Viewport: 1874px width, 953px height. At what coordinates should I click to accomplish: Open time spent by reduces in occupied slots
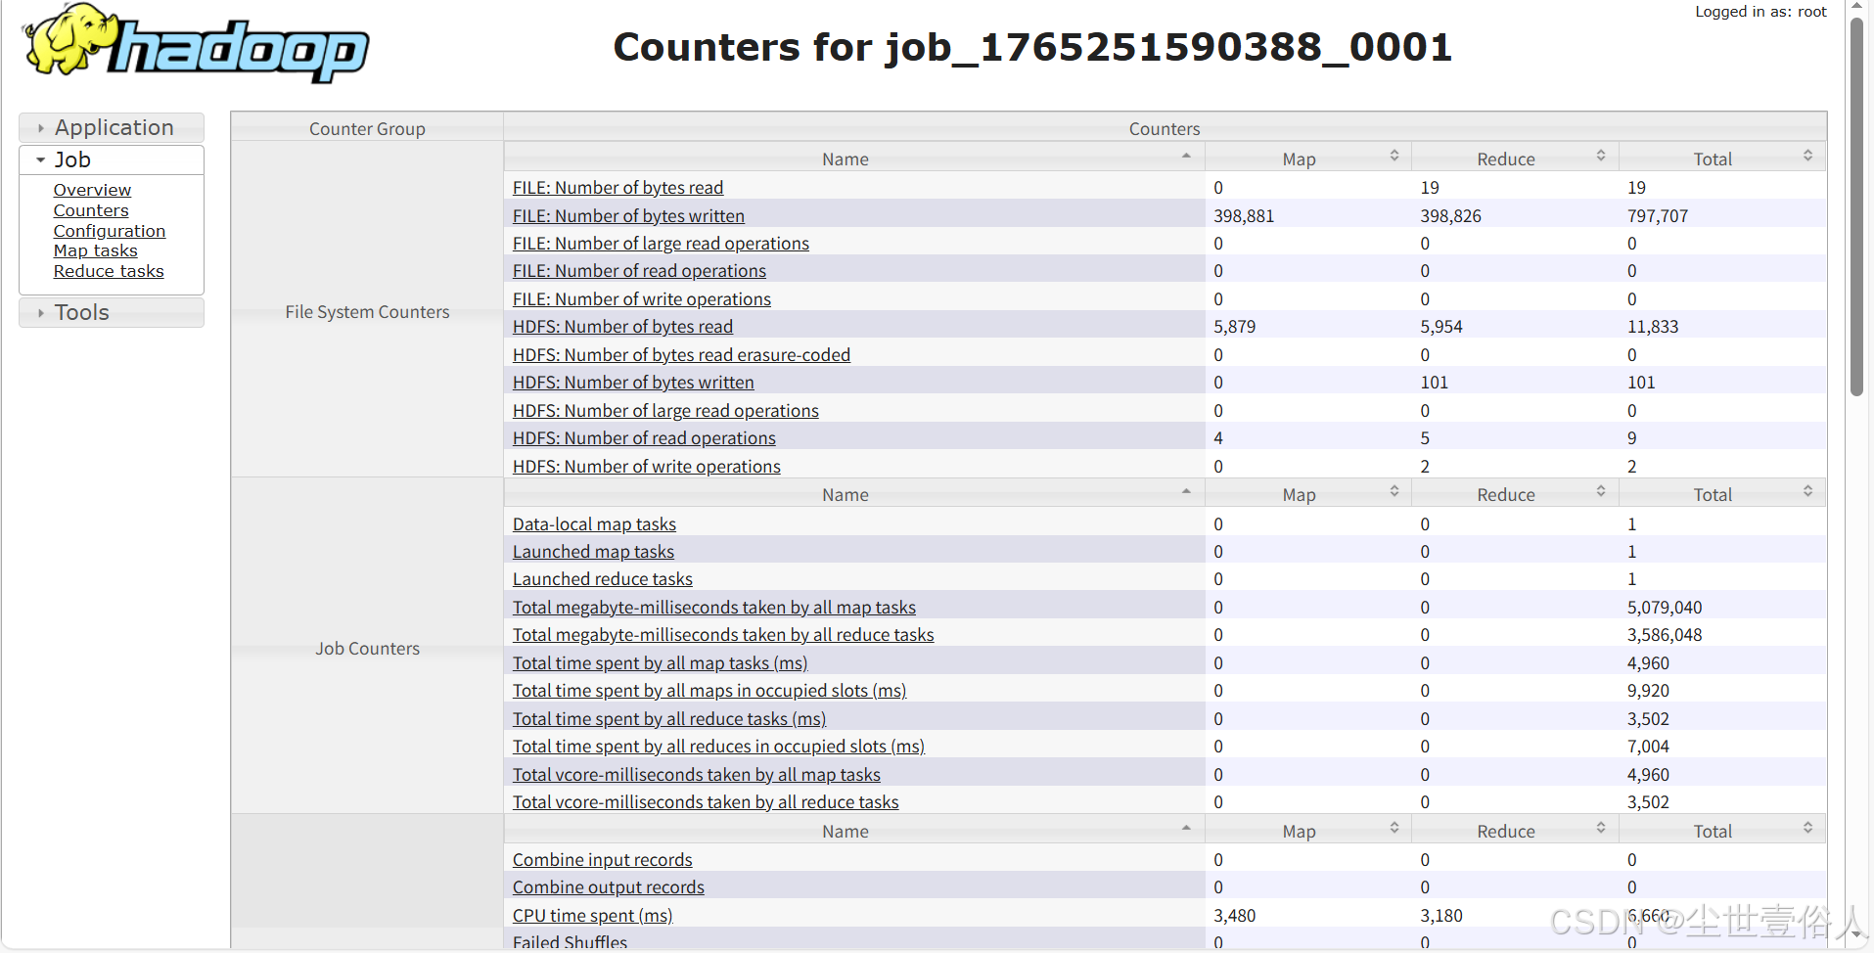(718, 747)
